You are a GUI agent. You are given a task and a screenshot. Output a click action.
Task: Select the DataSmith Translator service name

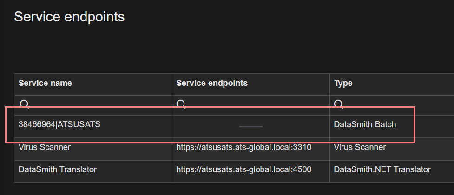[x=57, y=169]
